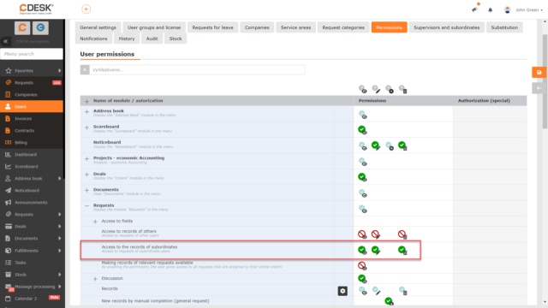Open Users in the sidebar
Viewport: 548px width, 308px height.
pyautogui.click(x=32, y=106)
